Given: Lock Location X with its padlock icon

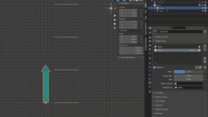Looking at the screenshot, I should pos(141,10).
